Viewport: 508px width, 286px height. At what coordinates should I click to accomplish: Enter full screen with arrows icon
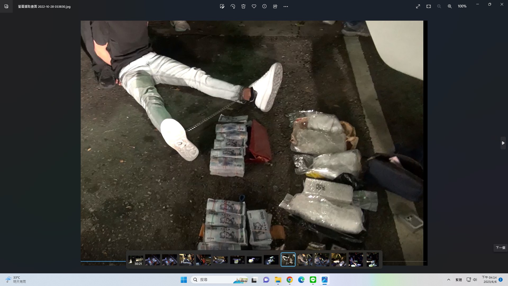tap(418, 6)
